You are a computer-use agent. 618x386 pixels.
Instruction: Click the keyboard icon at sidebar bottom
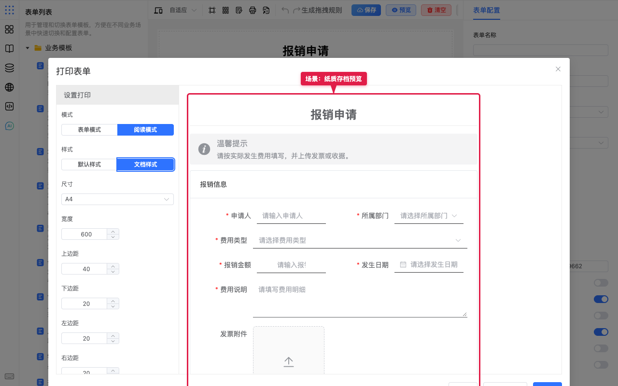(x=9, y=376)
